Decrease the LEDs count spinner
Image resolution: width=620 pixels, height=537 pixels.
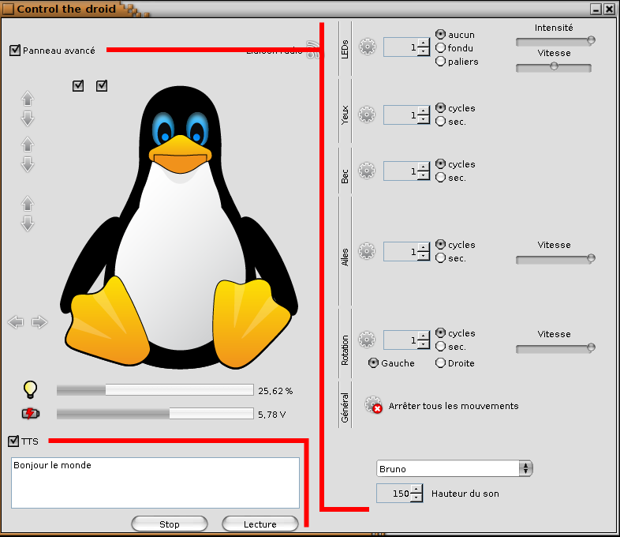[424, 51]
